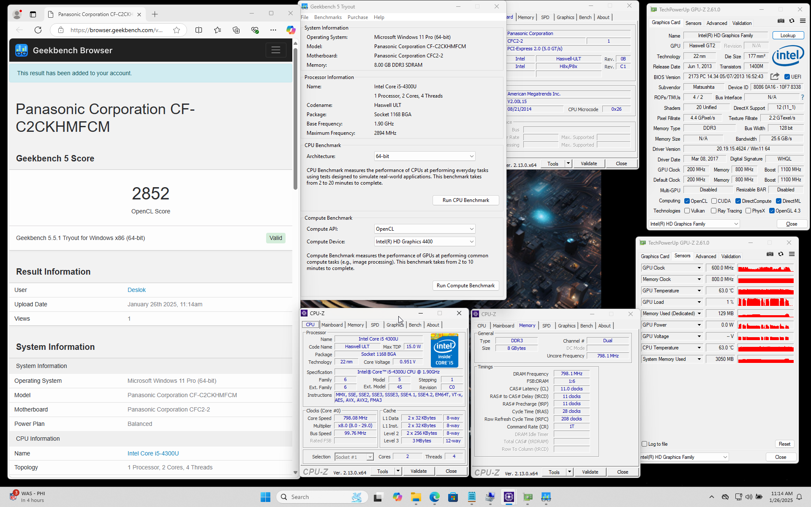
Task: Refresh the GPU-Z Sensors window
Action: 781,254
